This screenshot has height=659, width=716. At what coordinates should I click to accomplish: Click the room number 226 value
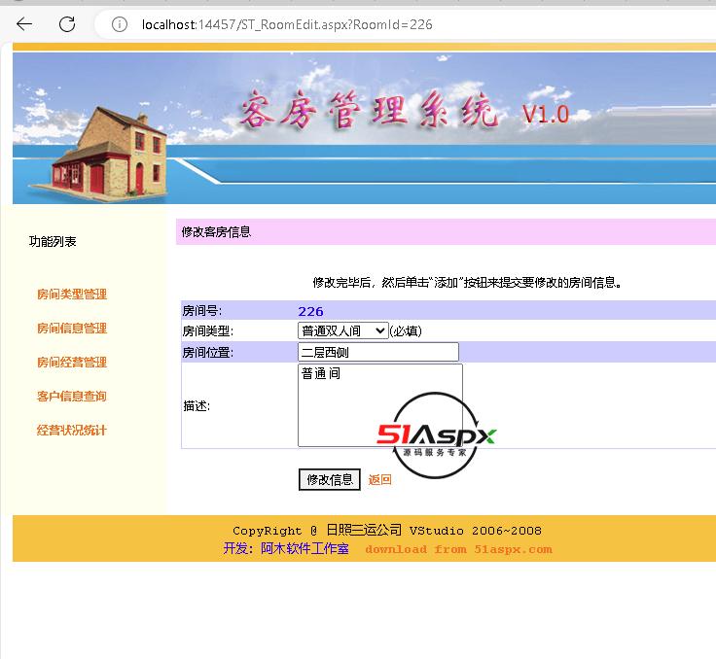(310, 311)
